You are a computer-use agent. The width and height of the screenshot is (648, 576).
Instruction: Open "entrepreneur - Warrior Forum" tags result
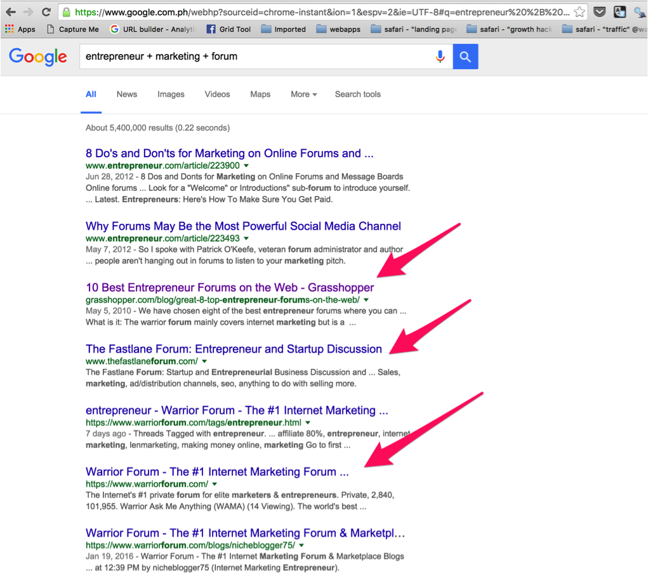tap(237, 410)
